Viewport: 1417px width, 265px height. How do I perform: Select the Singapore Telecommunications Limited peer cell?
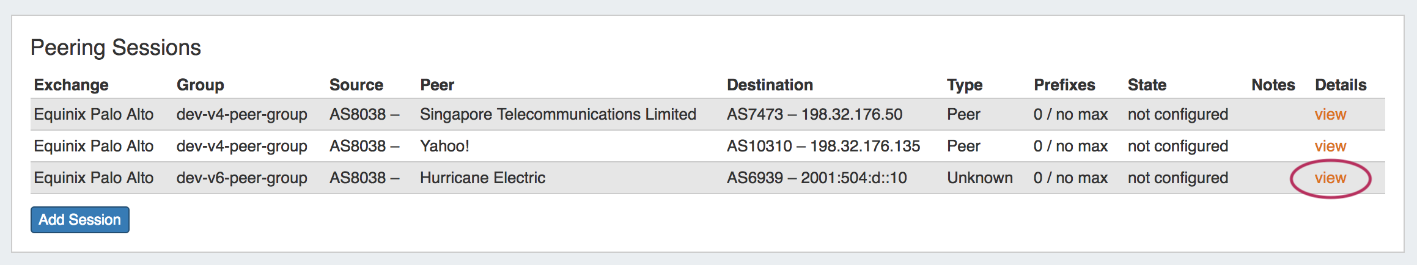pos(558,115)
